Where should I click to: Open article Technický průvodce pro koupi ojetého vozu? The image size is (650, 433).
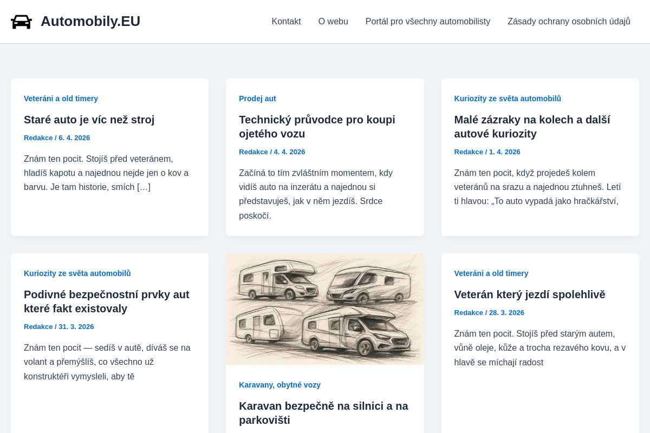coord(317,127)
